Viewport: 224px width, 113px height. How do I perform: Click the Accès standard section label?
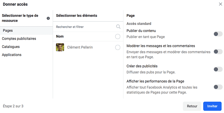[139, 23]
